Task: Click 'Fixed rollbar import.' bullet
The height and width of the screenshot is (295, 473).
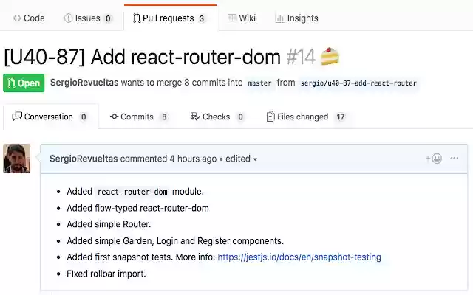Action: pos(106,274)
